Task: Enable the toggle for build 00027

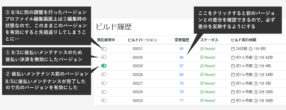Action: [x=104, y=83]
